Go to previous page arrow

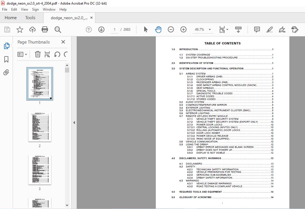click(89, 30)
